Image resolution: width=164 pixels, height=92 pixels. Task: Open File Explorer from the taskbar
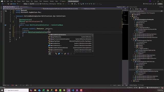(35, 90)
